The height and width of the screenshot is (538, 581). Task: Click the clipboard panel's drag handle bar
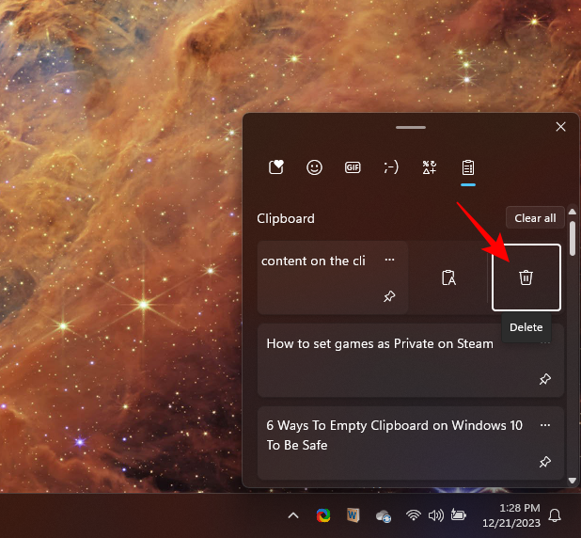pos(411,127)
